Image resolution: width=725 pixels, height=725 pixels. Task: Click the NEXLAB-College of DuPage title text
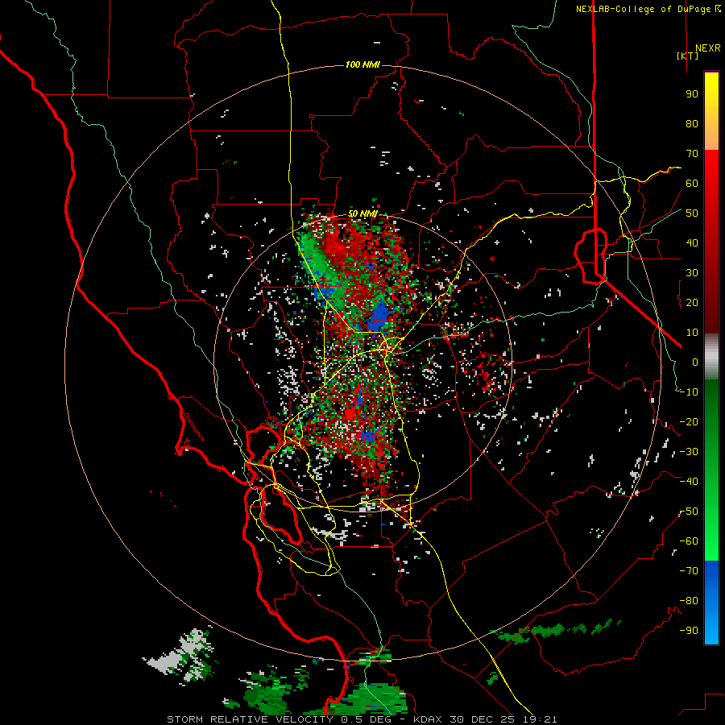tap(648, 9)
